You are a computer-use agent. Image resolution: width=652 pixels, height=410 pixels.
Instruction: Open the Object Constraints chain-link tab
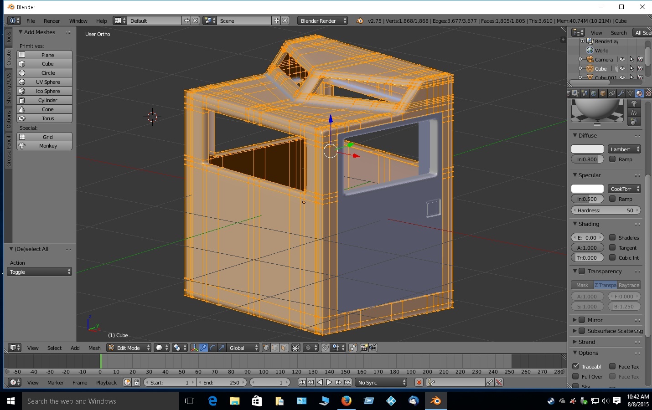tap(612, 93)
